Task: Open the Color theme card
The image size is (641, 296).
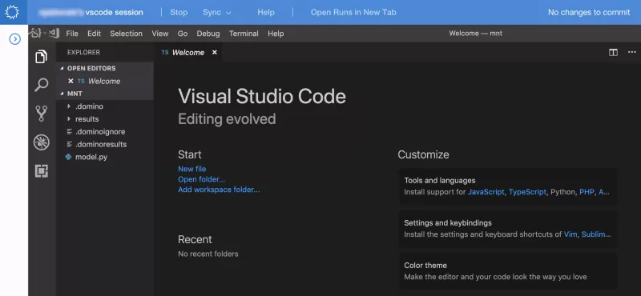Action: [508, 271]
